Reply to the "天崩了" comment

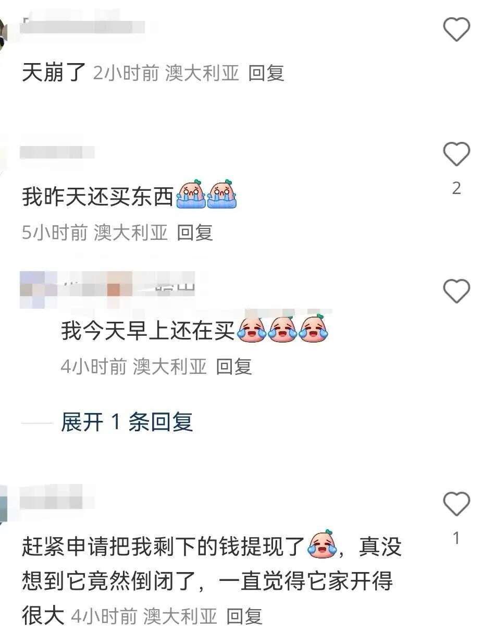pos(266,73)
